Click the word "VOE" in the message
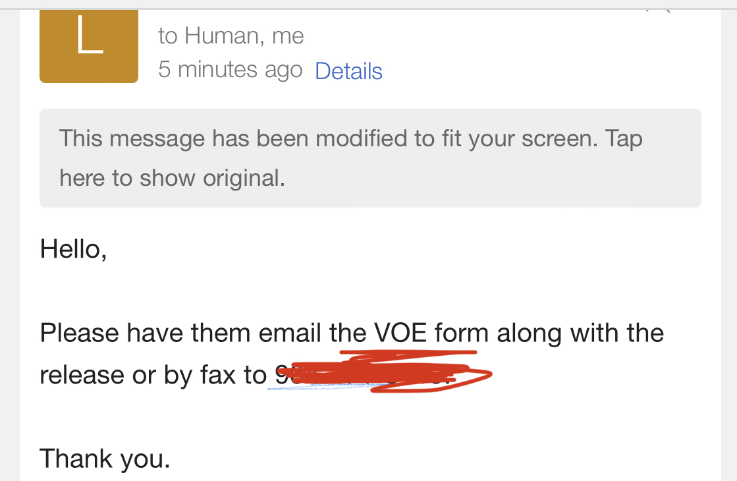The width and height of the screenshot is (737, 481). (400, 333)
